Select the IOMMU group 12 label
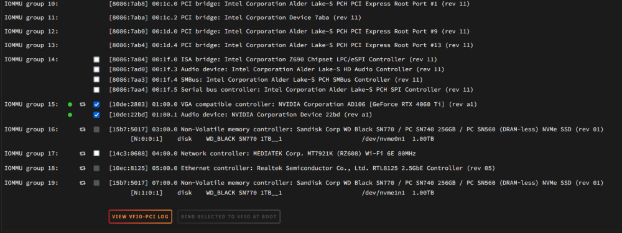 31,32
